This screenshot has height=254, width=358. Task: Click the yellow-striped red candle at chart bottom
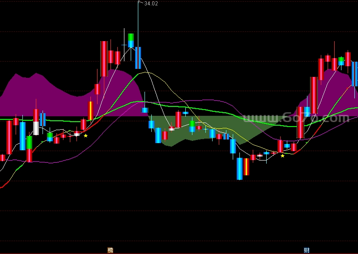point(247,166)
